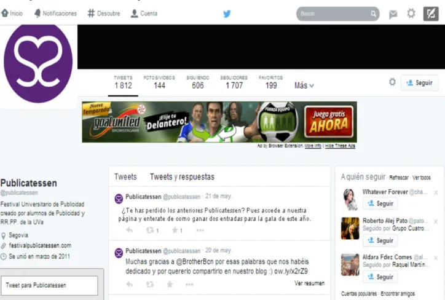Go to Inicio home icon
The image size is (445, 300).
pyautogui.click(x=5, y=13)
